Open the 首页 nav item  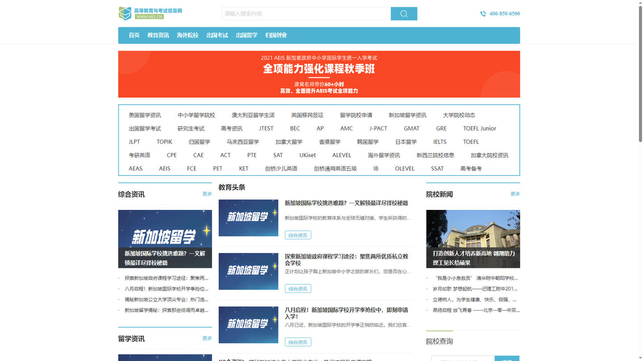click(x=134, y=35)
